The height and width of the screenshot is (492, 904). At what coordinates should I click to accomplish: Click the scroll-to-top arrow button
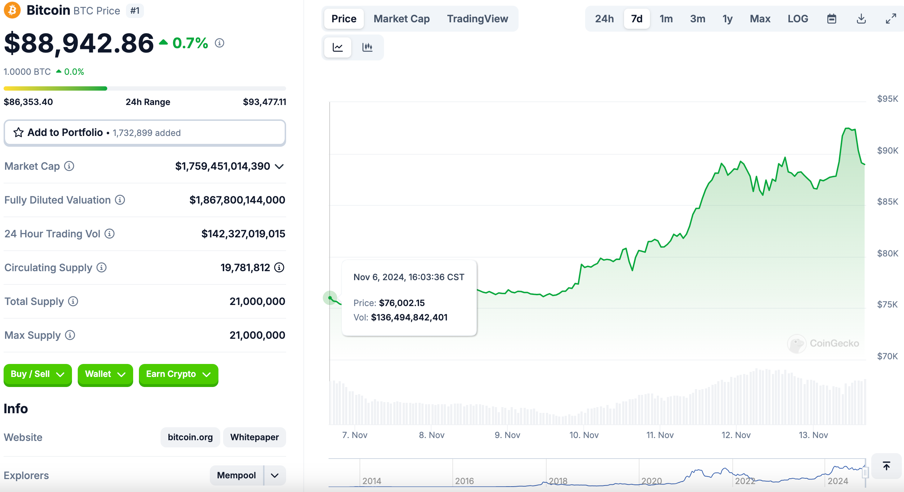(886, 466)
